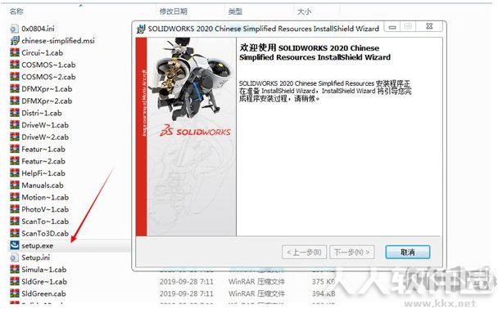Screen dimensions: 498x309
Task: Click the Featur~1.cab archive icon
Action: (x=14, y=149)
